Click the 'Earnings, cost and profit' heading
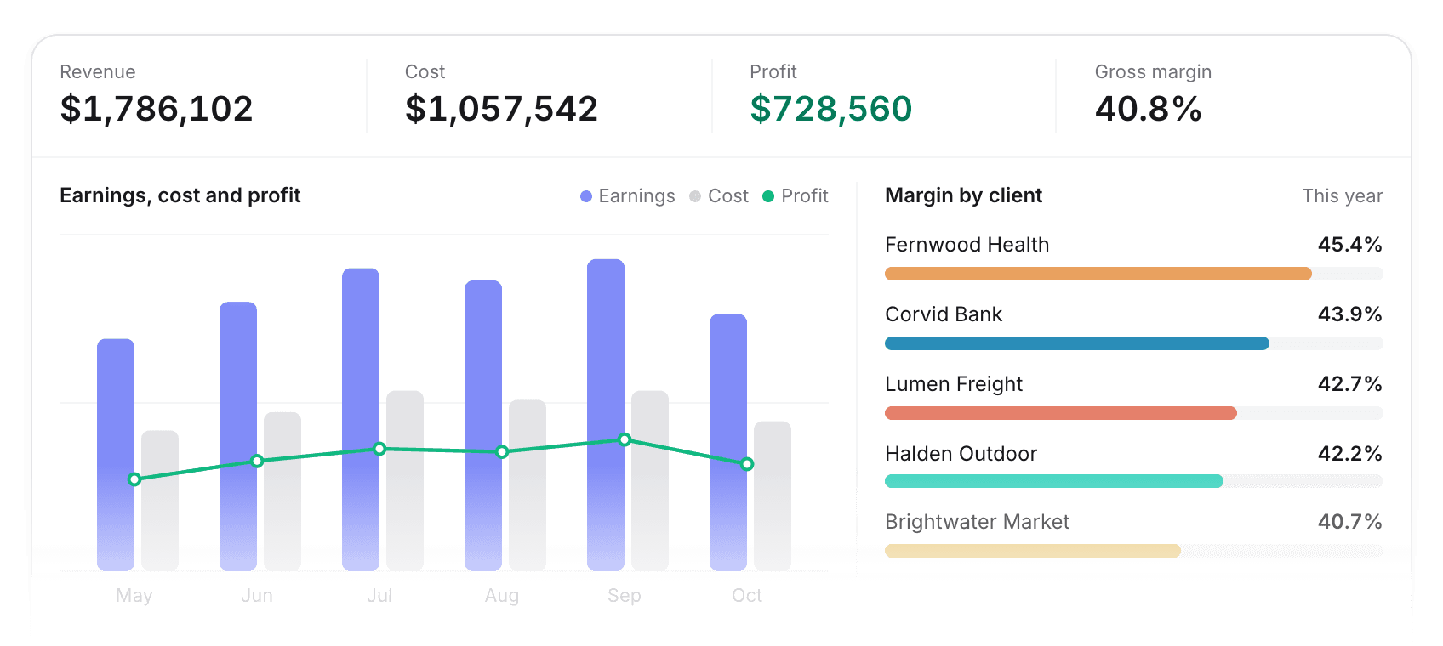The width and height of the screenshot is (1443, 646). pos(180,195)
